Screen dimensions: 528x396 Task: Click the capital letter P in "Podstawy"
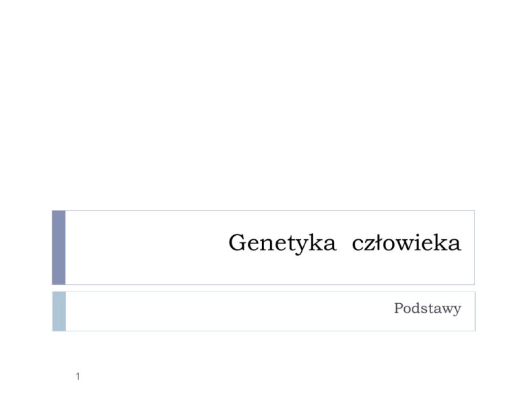tap(398, 309)
